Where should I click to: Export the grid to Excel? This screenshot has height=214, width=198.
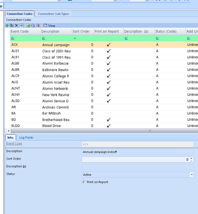click(x=28, y=26)
